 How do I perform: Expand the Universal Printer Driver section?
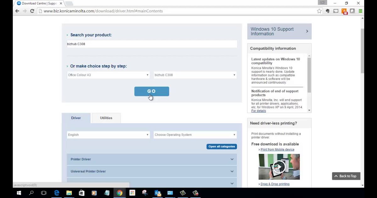152,172
